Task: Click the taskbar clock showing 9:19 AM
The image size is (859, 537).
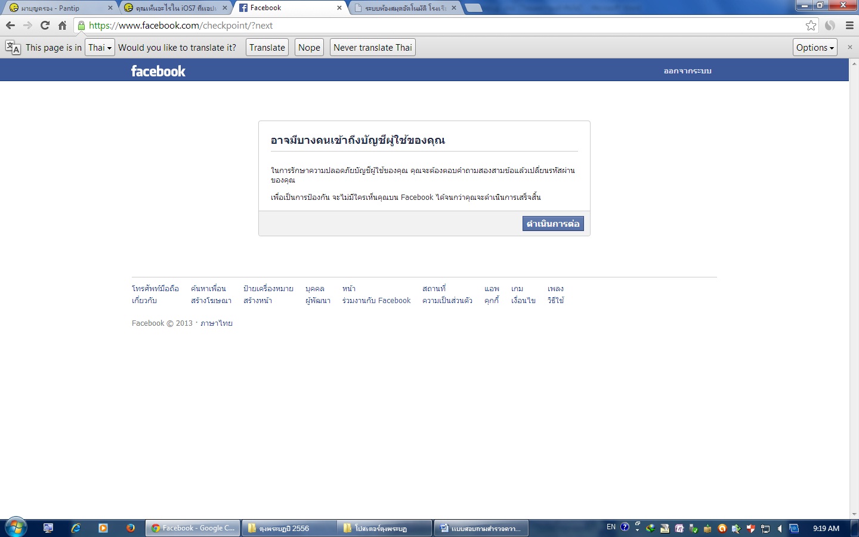Action: point(826,528)
